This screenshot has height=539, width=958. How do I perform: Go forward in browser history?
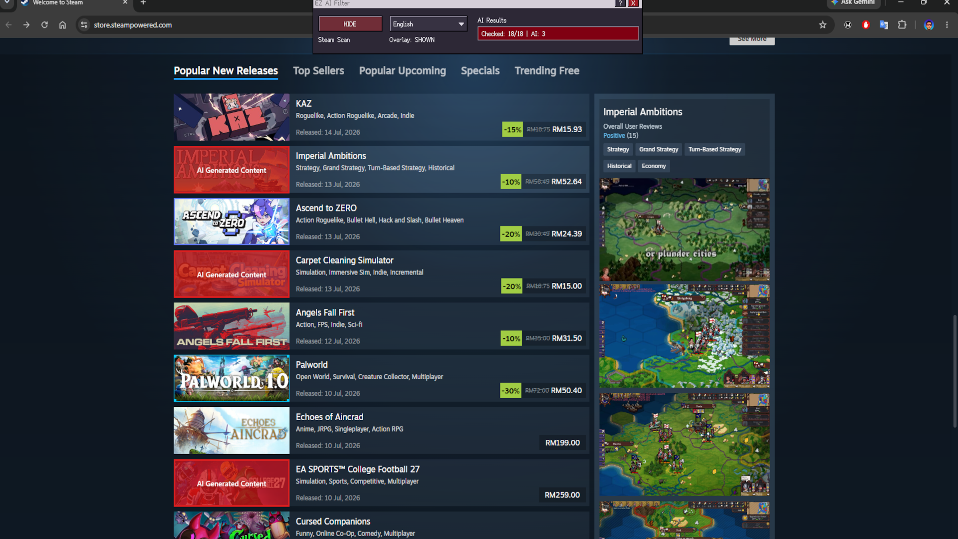[x=26, y=25]
